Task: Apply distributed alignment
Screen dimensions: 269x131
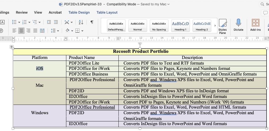Action: (42, 31)
